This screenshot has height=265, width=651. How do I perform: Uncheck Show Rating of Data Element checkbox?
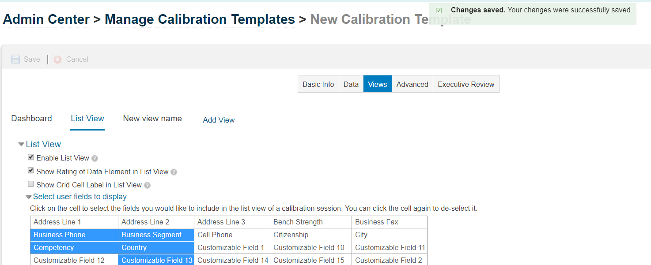tap(31, 170)
